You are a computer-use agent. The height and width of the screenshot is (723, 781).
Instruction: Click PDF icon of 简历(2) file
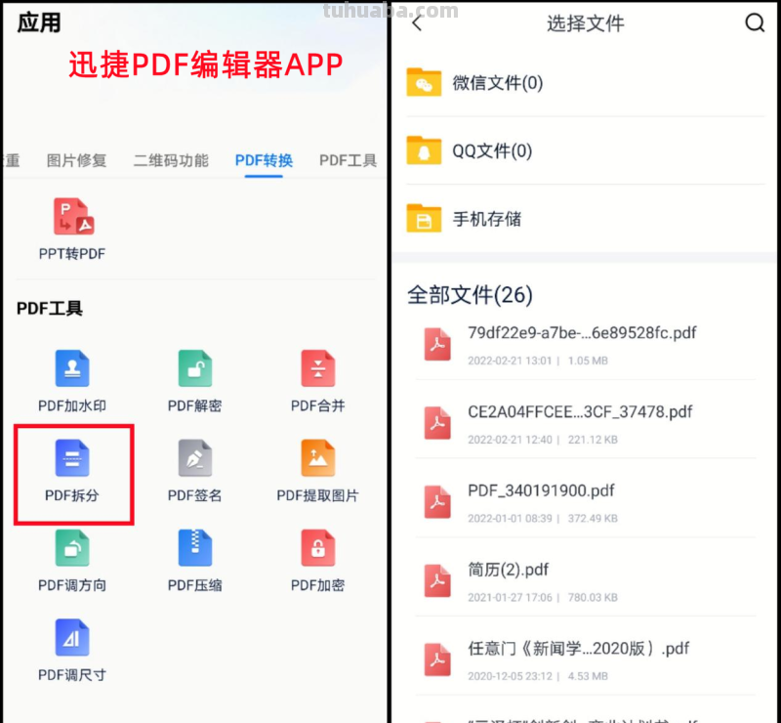(x=437, y=581)
